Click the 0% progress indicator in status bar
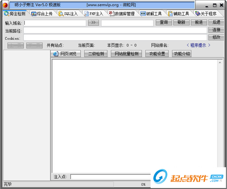This screenshot has width=227, height=189. (143, 184)
